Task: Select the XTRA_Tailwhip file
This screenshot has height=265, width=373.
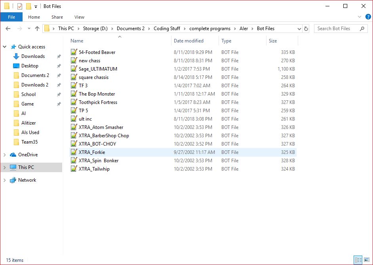Action: [94, 169]
